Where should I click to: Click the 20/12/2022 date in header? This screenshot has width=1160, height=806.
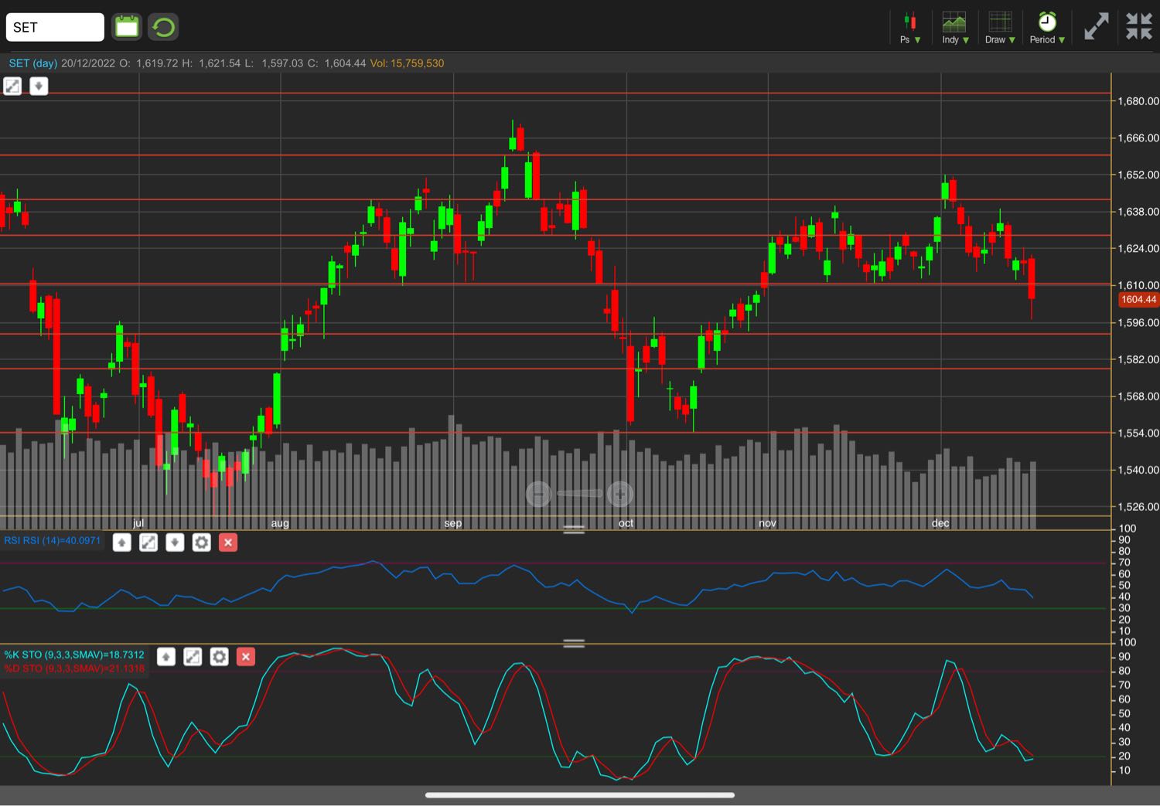pyautogui.click(x=88, y=63)
